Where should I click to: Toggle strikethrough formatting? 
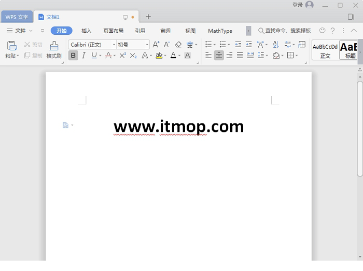tap(108, 56)
